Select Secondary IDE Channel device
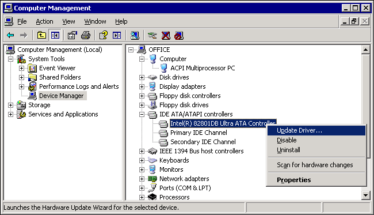Image resolution: width=374 pixels, height=215 pixels. [203, 142]
